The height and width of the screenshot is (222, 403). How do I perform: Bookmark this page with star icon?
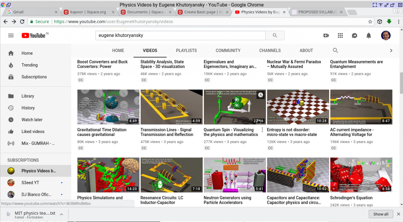click(x=370, y=21)
